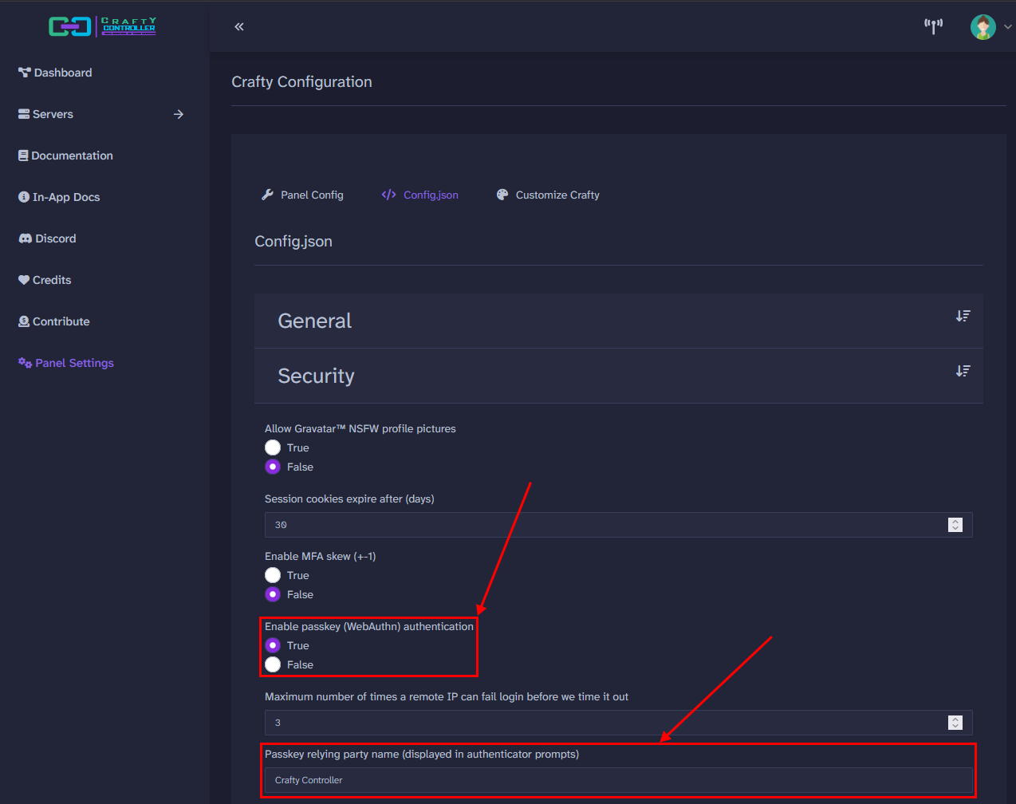This screenshot has width=1016, height=804.
Task: Collapse the Security section
Action: (x=963, y=371)
